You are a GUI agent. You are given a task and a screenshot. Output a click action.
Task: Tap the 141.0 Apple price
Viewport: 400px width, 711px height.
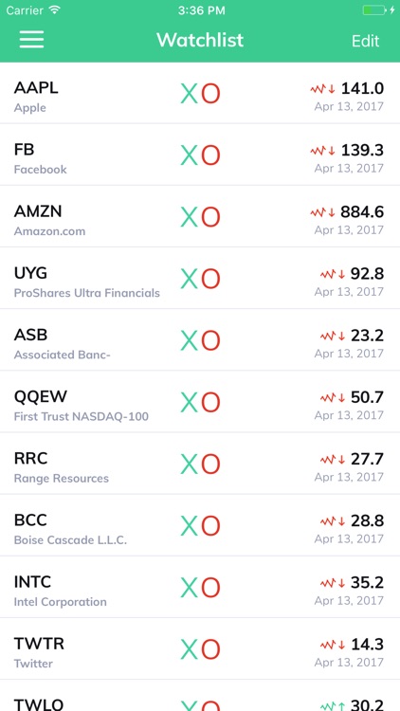(362, 88)
